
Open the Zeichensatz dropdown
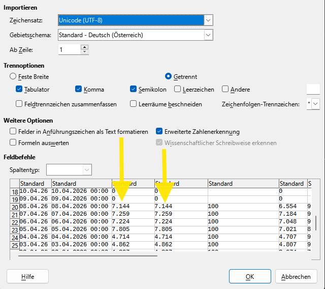pyautogui.click(x=208, y=20)
